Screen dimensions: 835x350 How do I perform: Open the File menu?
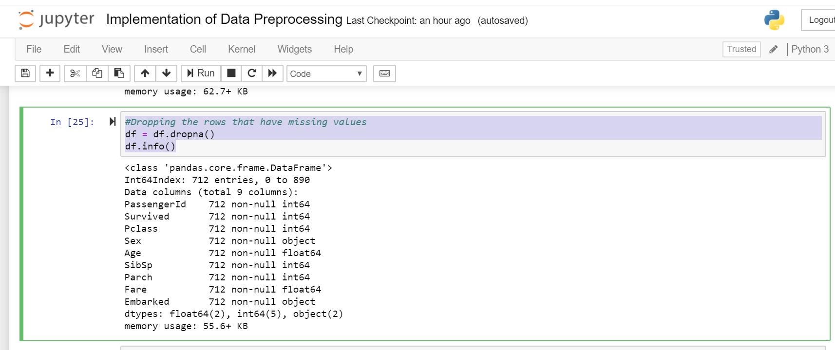pyautogui.click(x=34, y=49)
